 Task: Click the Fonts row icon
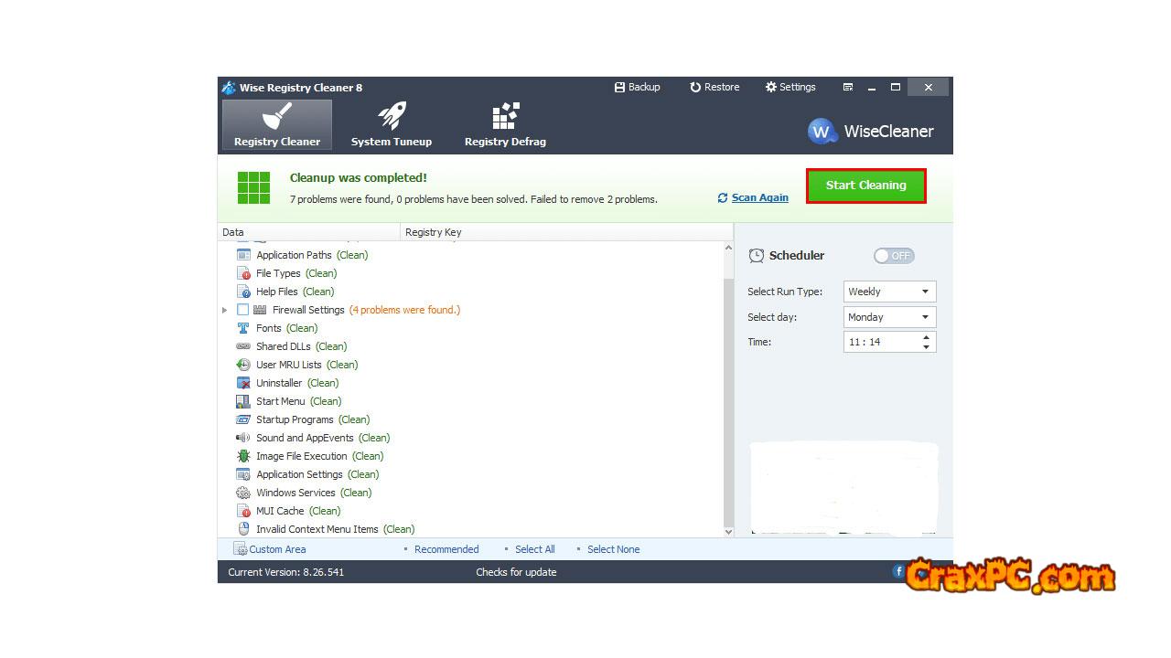[x=243, y=328]
